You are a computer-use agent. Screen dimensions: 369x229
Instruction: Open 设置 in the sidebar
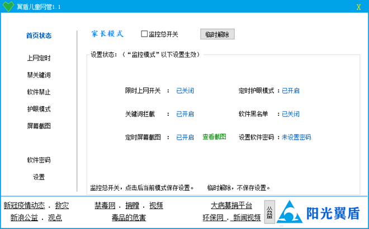tap(39, 177)
